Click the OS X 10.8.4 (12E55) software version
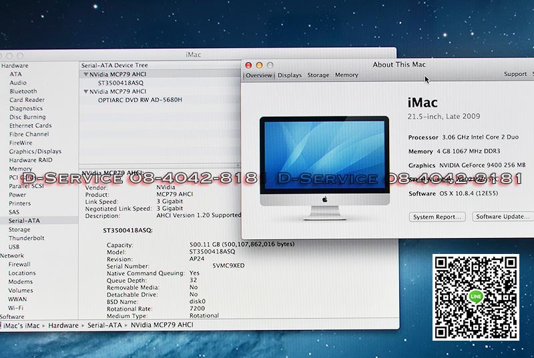The height and width of the screenshot is (358, 534). (469, 193)
